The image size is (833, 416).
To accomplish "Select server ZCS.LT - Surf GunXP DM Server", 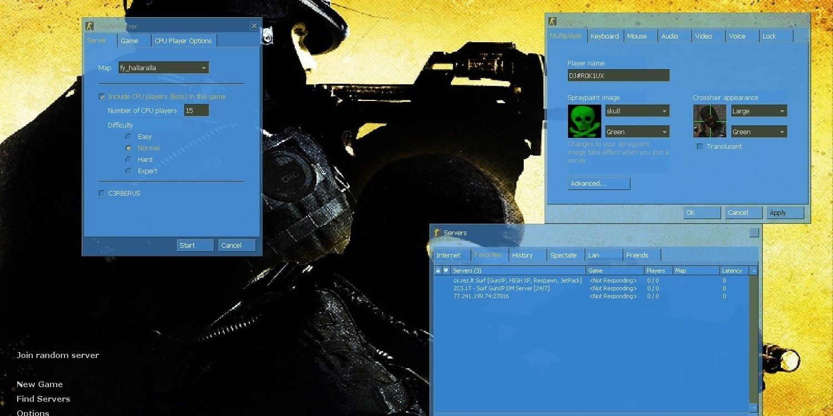I will coord(591,288).
